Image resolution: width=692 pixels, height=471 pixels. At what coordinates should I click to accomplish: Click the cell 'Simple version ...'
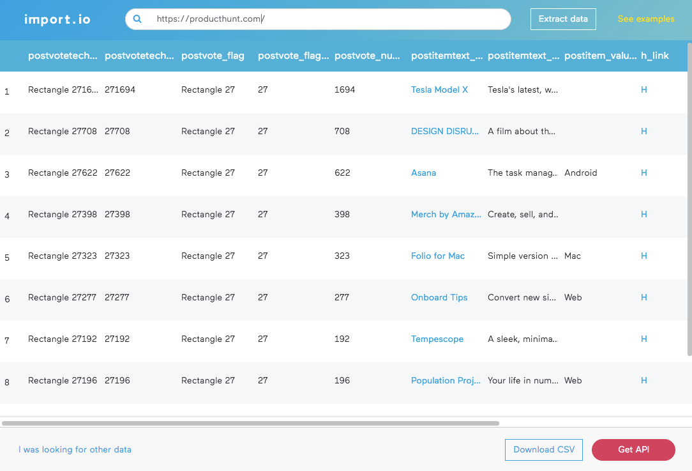coord(523,256)
